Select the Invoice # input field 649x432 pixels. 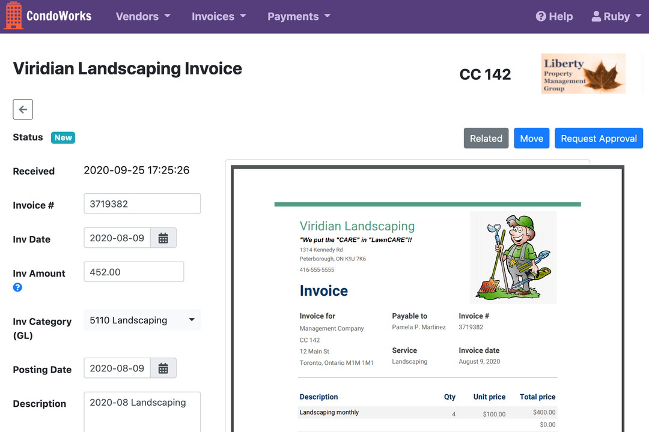142,203
